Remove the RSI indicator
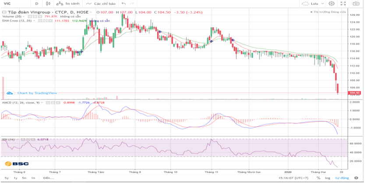The height and width of the screenshot is (184, 367). pos(33,139)
